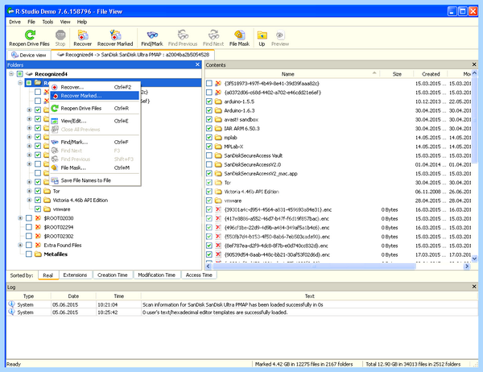This screenshot has height=372, width=483.
Task: Click deleted-folder icon beside $ROOT02030
Action: pos(38,218)
